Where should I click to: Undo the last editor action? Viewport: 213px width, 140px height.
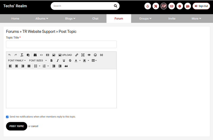coord(9,55)
